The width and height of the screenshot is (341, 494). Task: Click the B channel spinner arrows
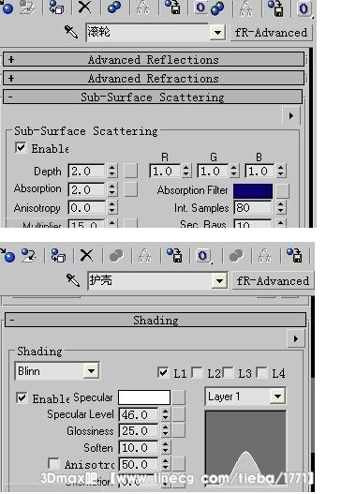[x=281, y=172]
